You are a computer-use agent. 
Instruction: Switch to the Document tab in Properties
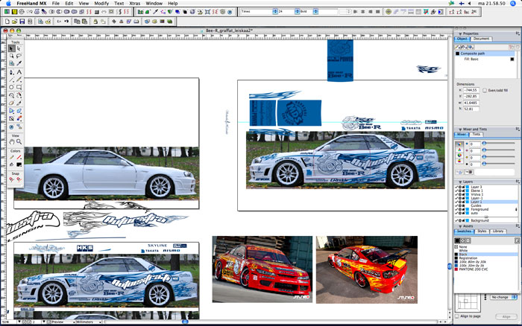tap(482, 39)
